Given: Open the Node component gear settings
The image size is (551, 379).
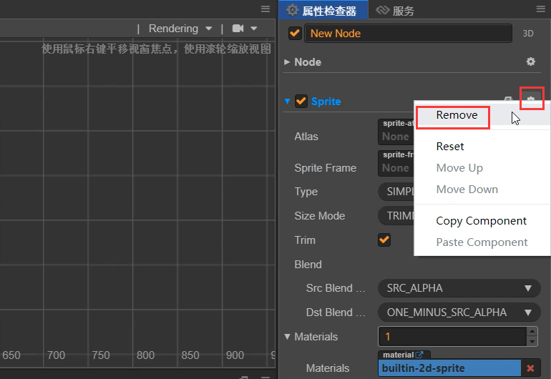Looking at the screenshot, I should [x=530, y=62].
